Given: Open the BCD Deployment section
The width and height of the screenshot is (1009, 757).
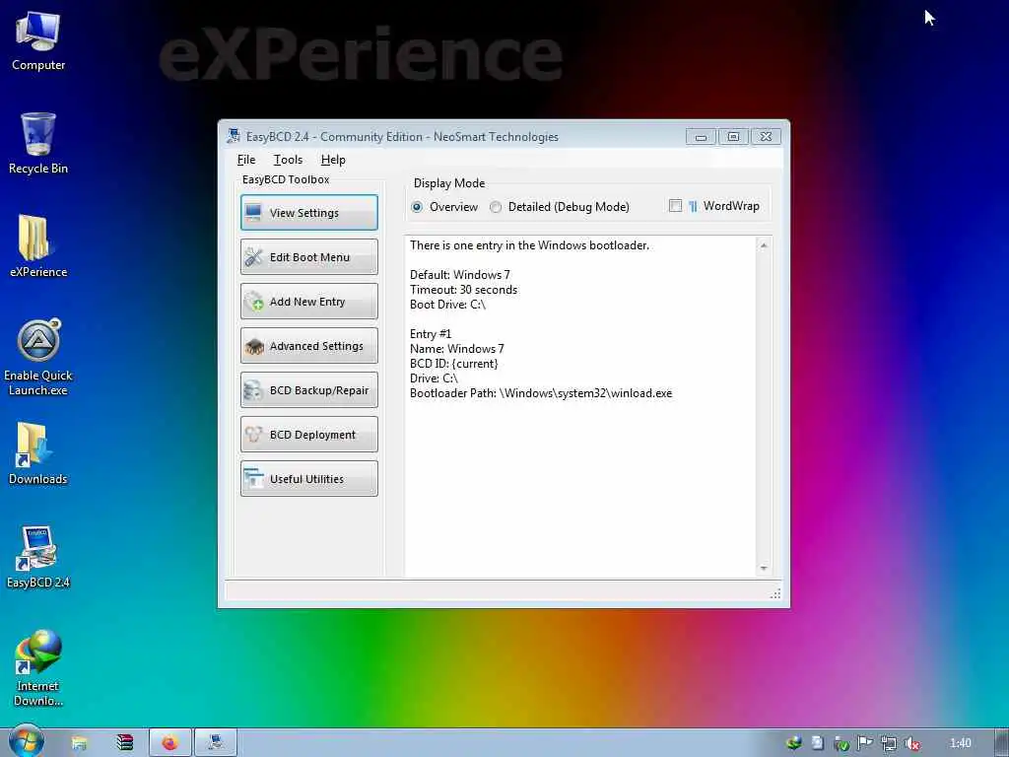Looking at the screenshot, I should (x=308, y=435).
